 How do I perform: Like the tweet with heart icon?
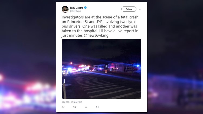[x=86, y=107]
